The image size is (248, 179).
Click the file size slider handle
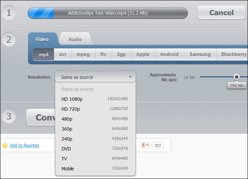click(x=236, y=77)
